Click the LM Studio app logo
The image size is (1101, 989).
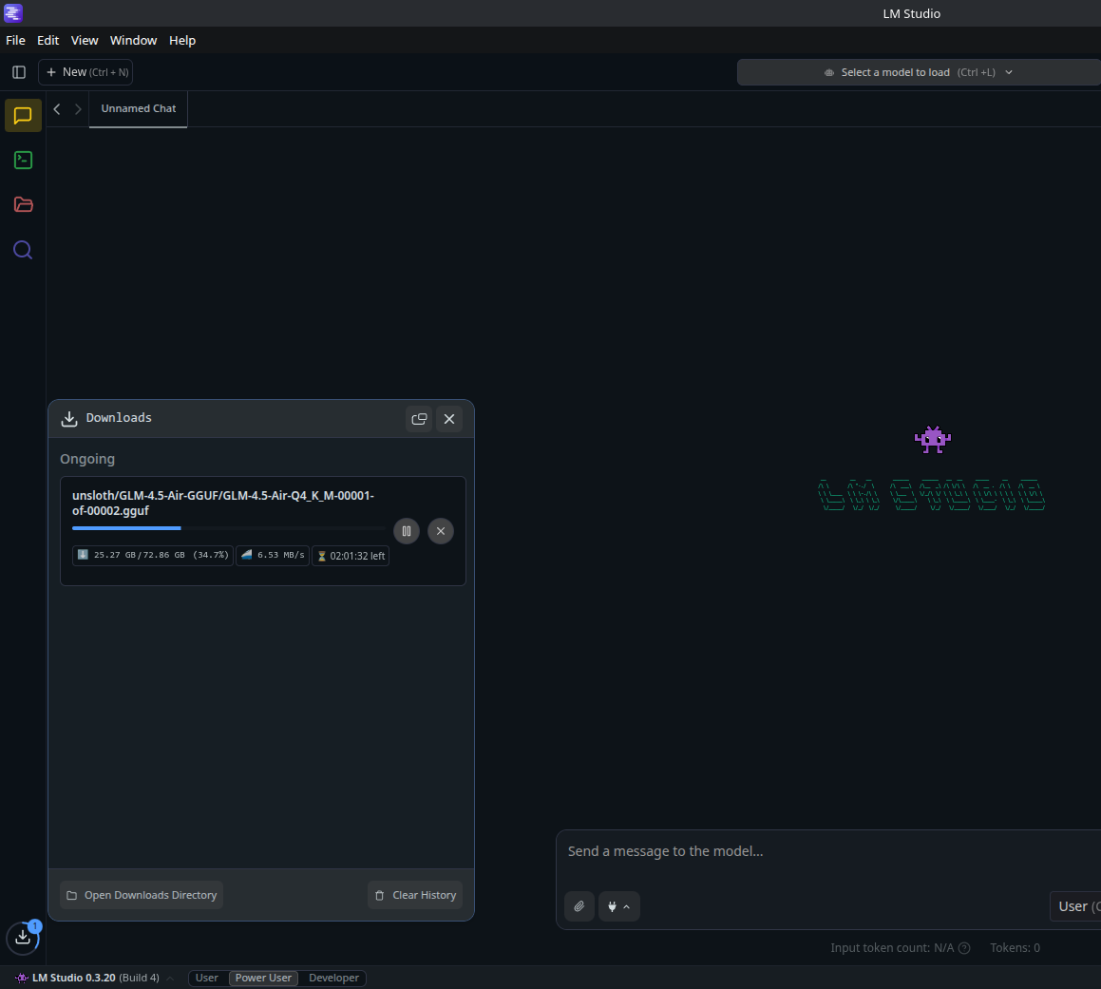13,12
